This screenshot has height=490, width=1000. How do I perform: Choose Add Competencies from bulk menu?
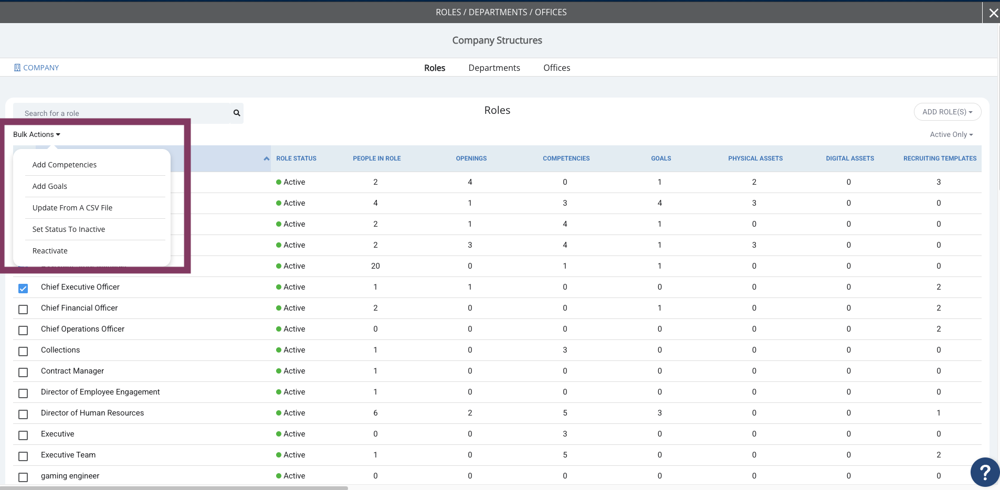(65, 165)
